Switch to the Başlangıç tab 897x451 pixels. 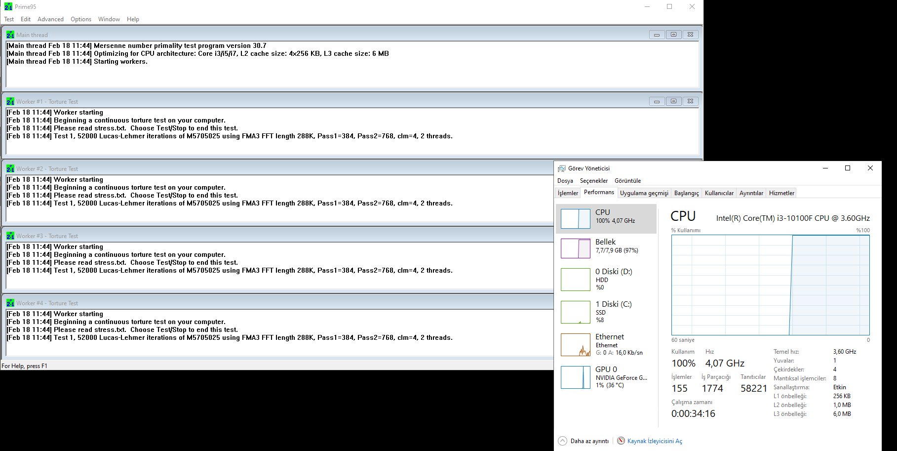pos(687,193)
